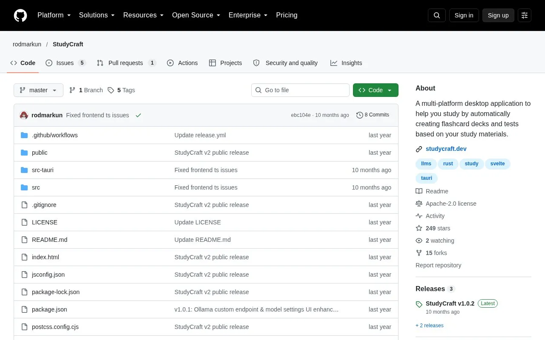Expand the Resources menu
Image resolution: width=545 pixels, height=340 pixels.
point(143,15)
